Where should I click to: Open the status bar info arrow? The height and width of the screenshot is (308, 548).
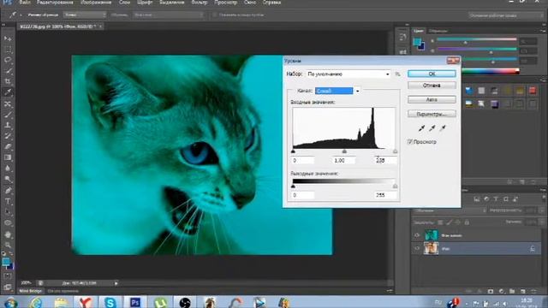[x=116, y=283]
